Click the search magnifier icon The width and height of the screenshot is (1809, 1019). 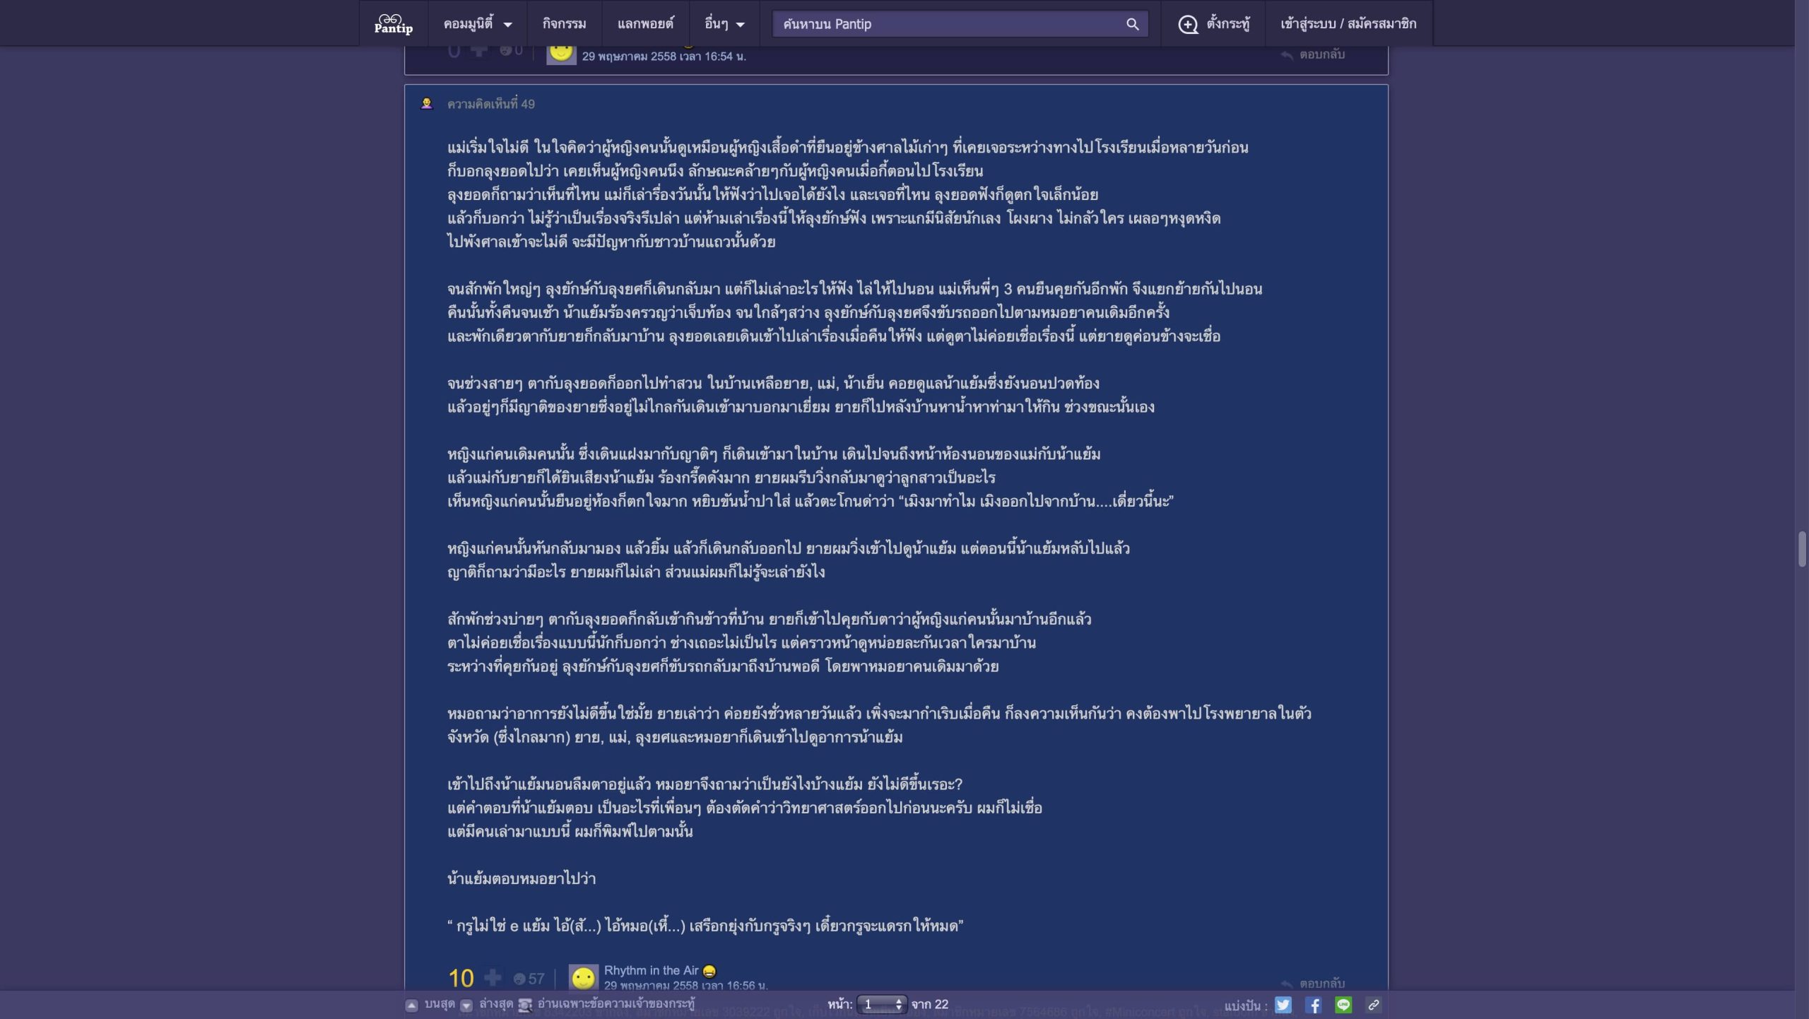(1132, 24)
